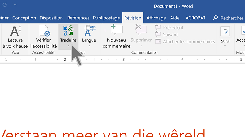This screenshot has height=137, width=245.
Task: Click the Supprimer comment icon
Action: pyautogui.click(x=141, y=30)
